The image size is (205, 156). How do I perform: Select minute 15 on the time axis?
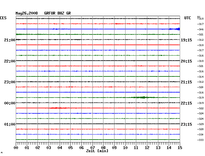pos(180,148)
